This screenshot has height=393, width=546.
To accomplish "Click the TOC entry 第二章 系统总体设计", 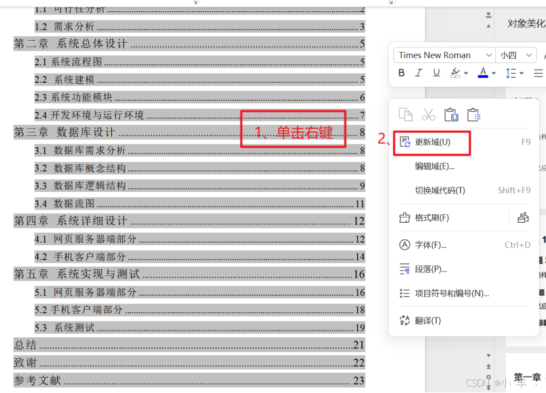I will pyautogui.click(x=189, y=44).
